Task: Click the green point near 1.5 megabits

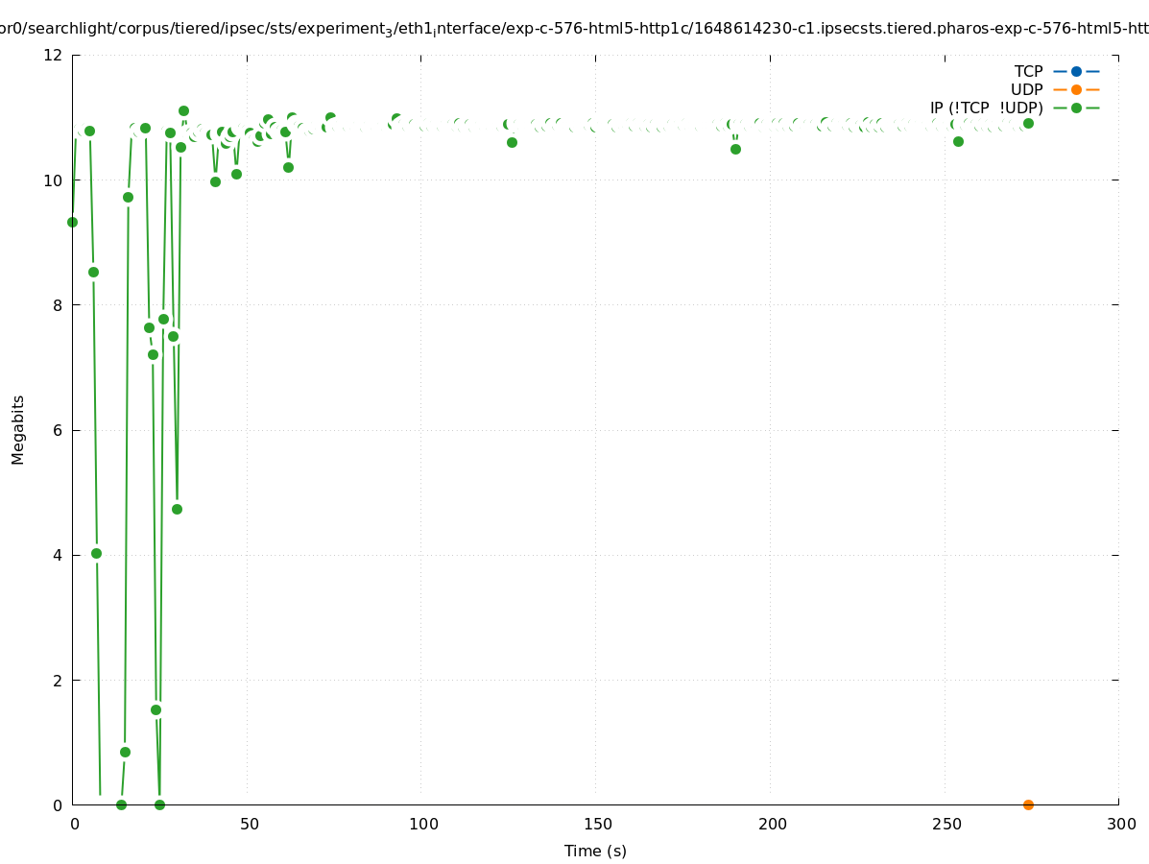Action: coord(156,709)
